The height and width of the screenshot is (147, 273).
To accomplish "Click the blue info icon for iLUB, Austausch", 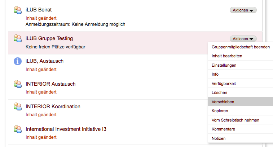I will (18, 61).
